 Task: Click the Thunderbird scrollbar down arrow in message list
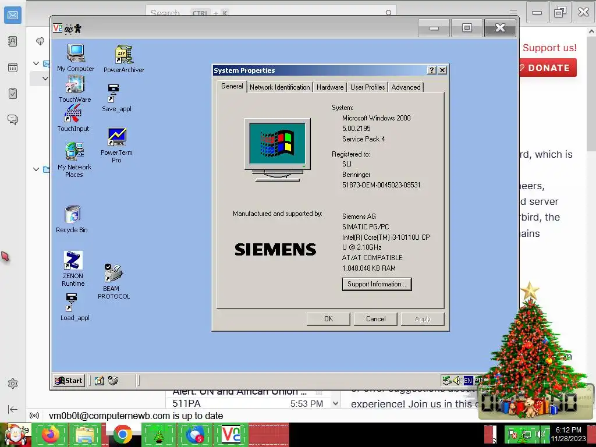pyautogui.click(x=336, y=403)
